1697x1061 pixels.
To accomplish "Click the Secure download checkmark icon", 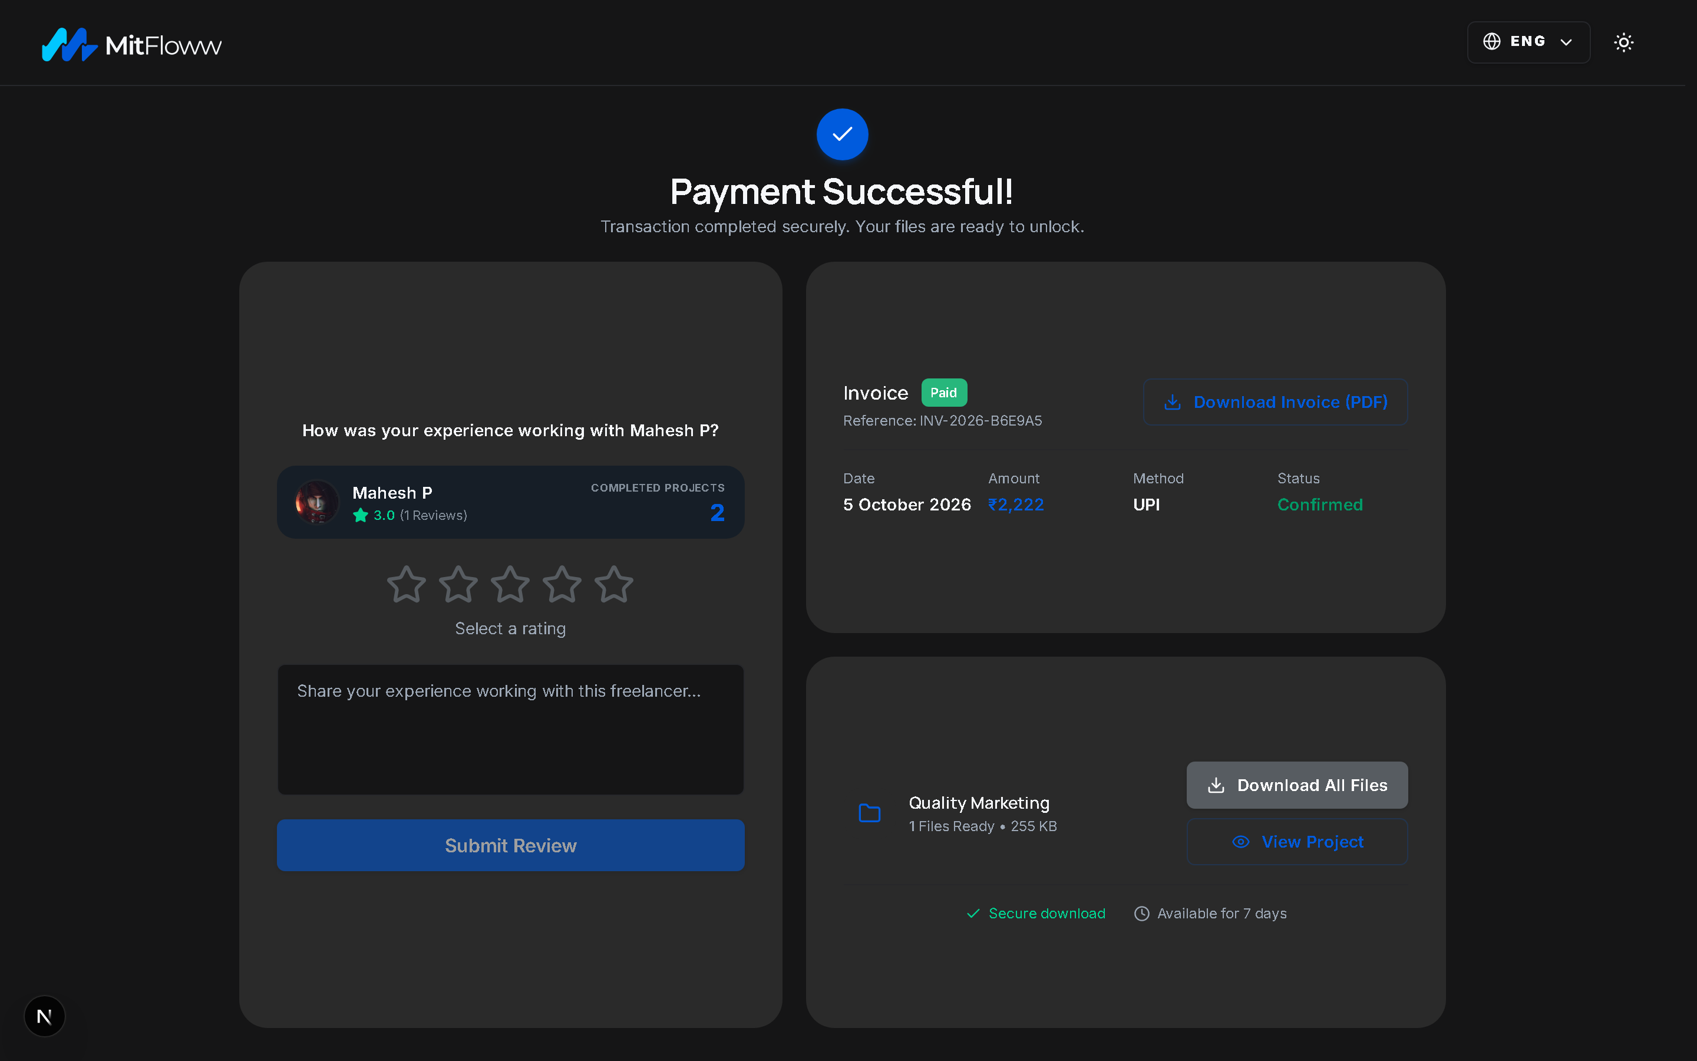I will tap(973, 914).
